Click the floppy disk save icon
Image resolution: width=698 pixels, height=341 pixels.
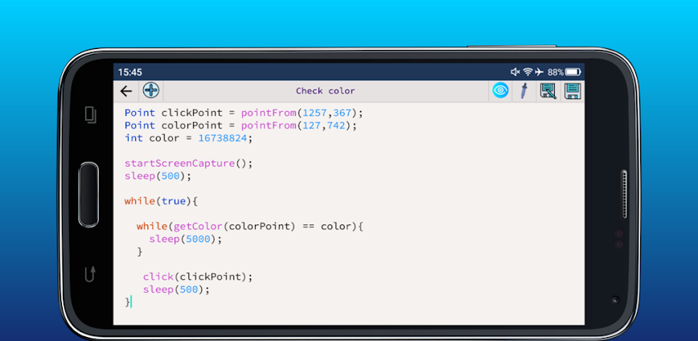click(x=572, y=91)
